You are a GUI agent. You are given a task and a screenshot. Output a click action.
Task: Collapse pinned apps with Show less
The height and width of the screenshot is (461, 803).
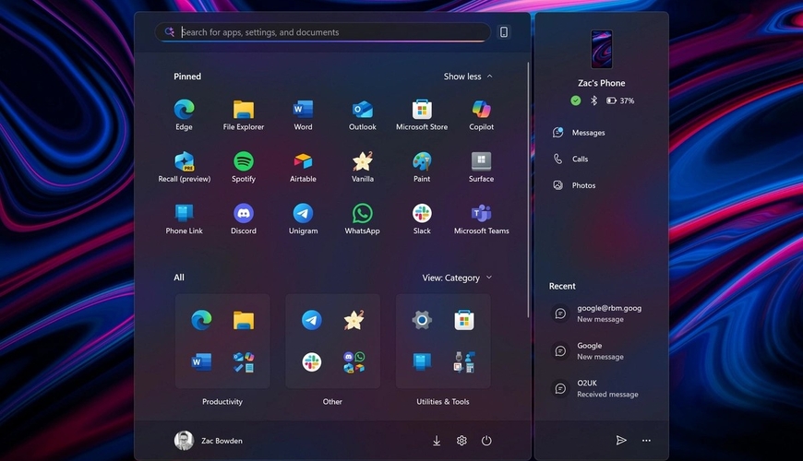[x=468, y=77]
